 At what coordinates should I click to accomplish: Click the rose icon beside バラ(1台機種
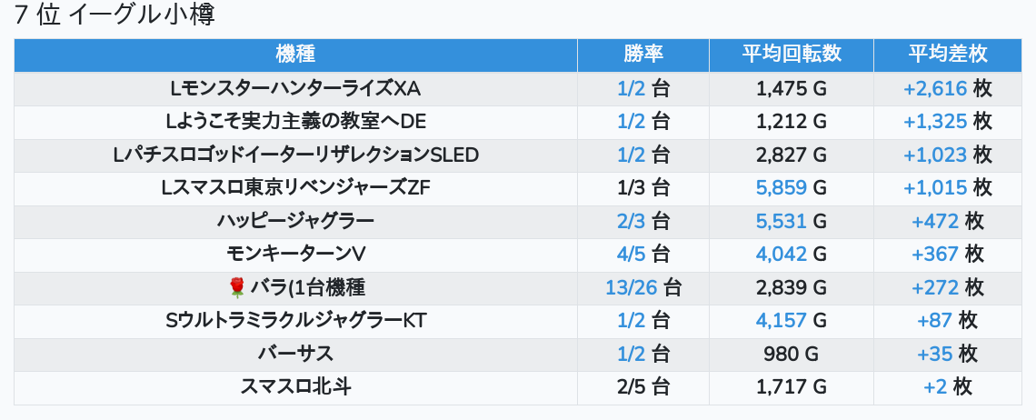coord(237,288)
